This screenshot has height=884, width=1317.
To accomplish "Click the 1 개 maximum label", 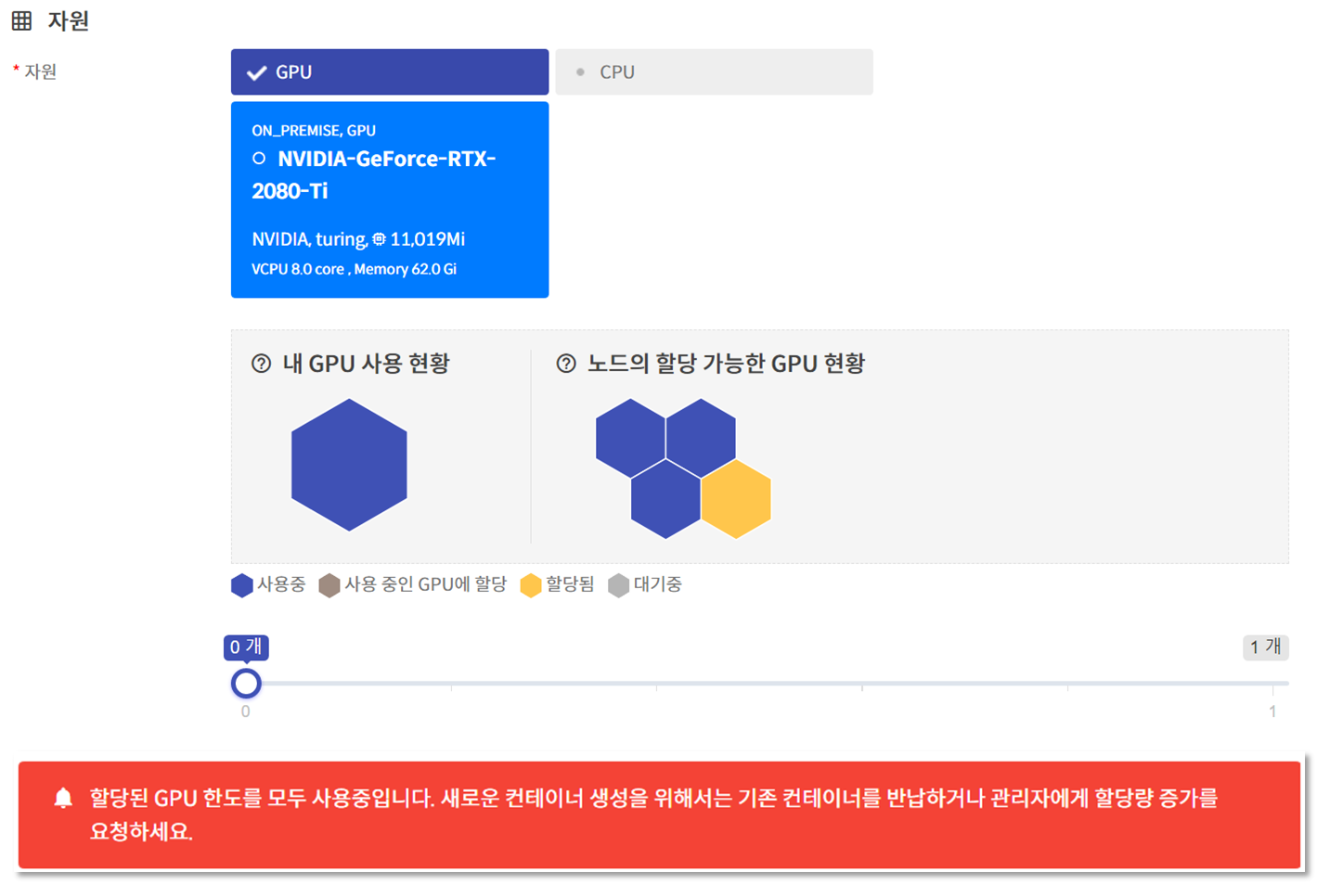I will click(x=1266, y=647).
